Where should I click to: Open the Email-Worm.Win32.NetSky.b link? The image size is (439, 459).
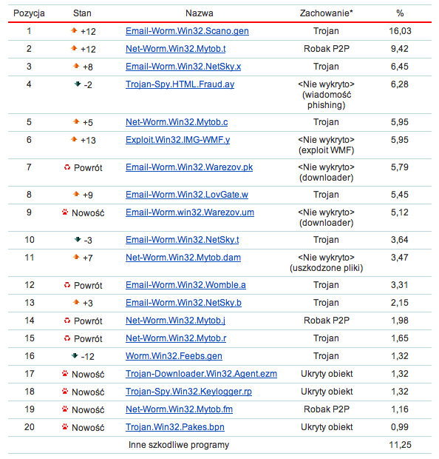[x=183, y=303]
